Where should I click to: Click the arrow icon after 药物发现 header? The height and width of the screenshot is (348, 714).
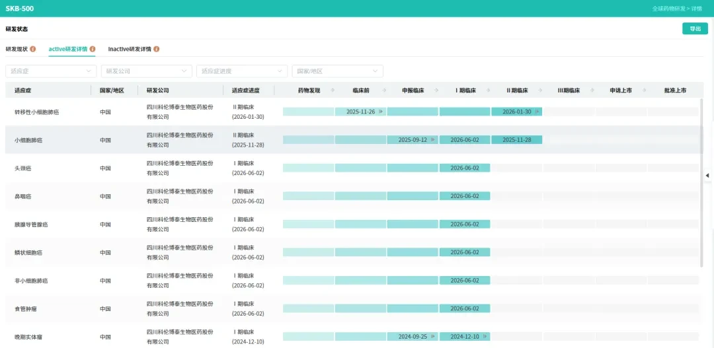333,90
